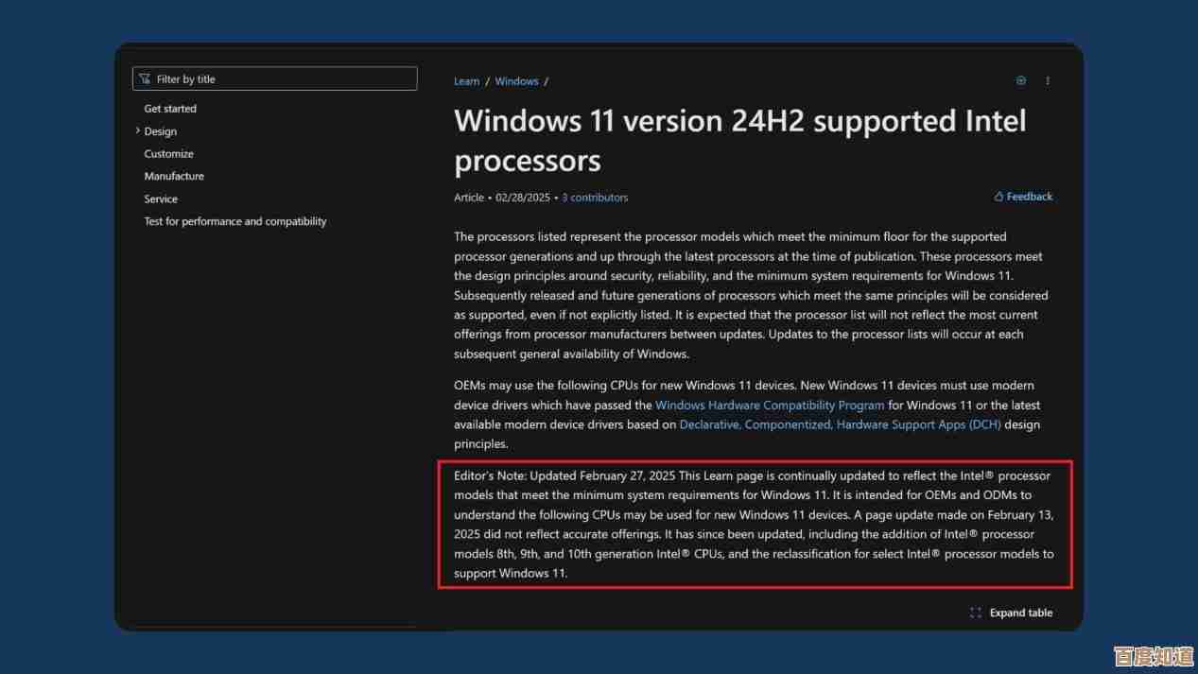This screenshot has height=674, width=1198.
Task: Expand the Design section in the sidebar
Action: coord(137,130)
